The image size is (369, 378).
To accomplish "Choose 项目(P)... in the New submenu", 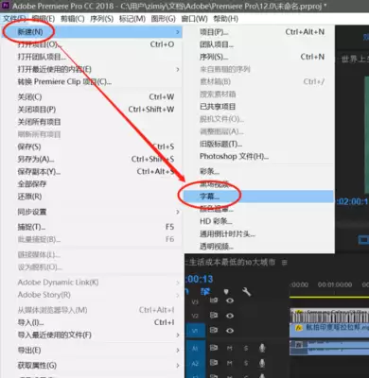I will (258, 32).
